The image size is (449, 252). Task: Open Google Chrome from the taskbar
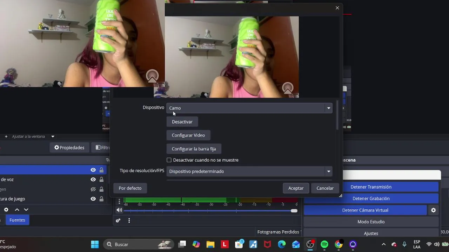tap(339, 244)
